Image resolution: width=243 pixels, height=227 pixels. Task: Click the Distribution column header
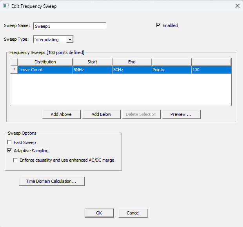[45, 62]
